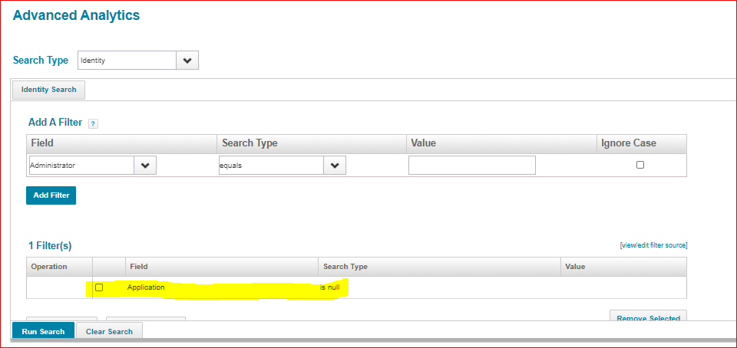737x348 pixels.
Task: Click the Value header in filters table
Action: pyautogui.click(x=575, y=267)
